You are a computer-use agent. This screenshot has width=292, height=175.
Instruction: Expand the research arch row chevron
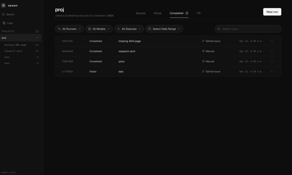point(272,51)
